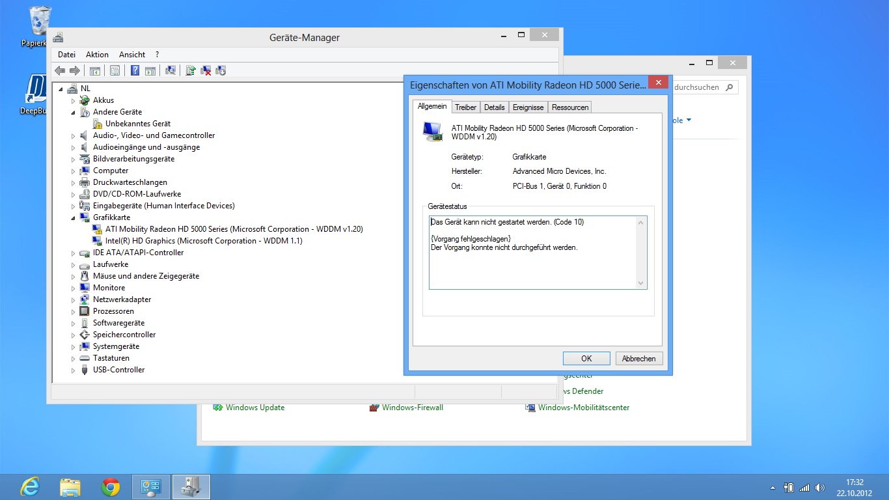Launch Google Chrome from taskbar
The image size is (889, 500).
pyautogui.click(x=111, y=486)
